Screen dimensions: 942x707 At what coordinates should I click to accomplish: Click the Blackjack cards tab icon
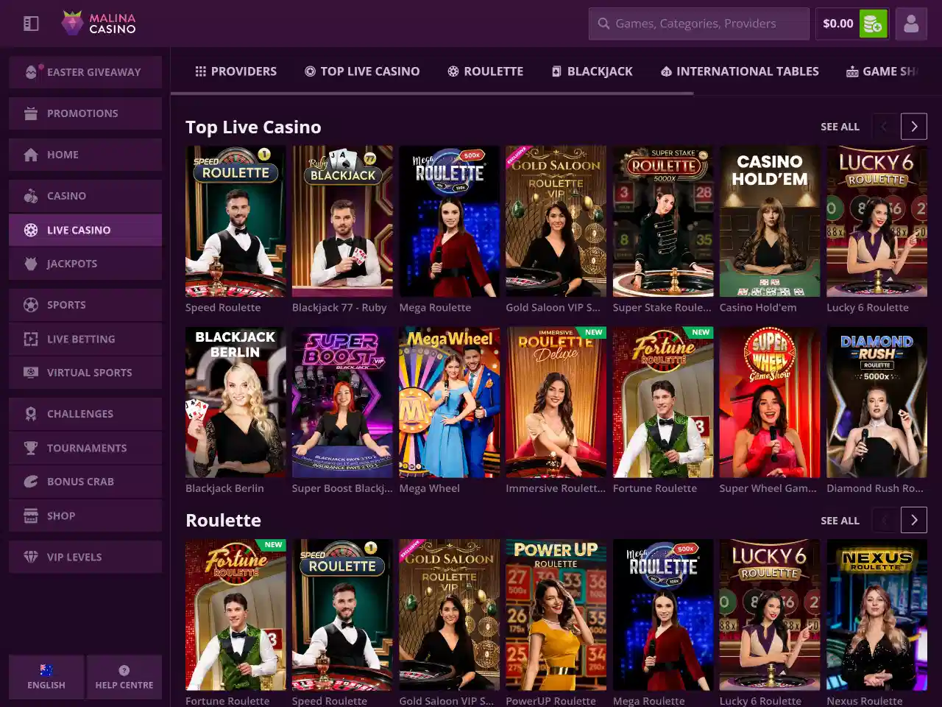tap(556, 71)
